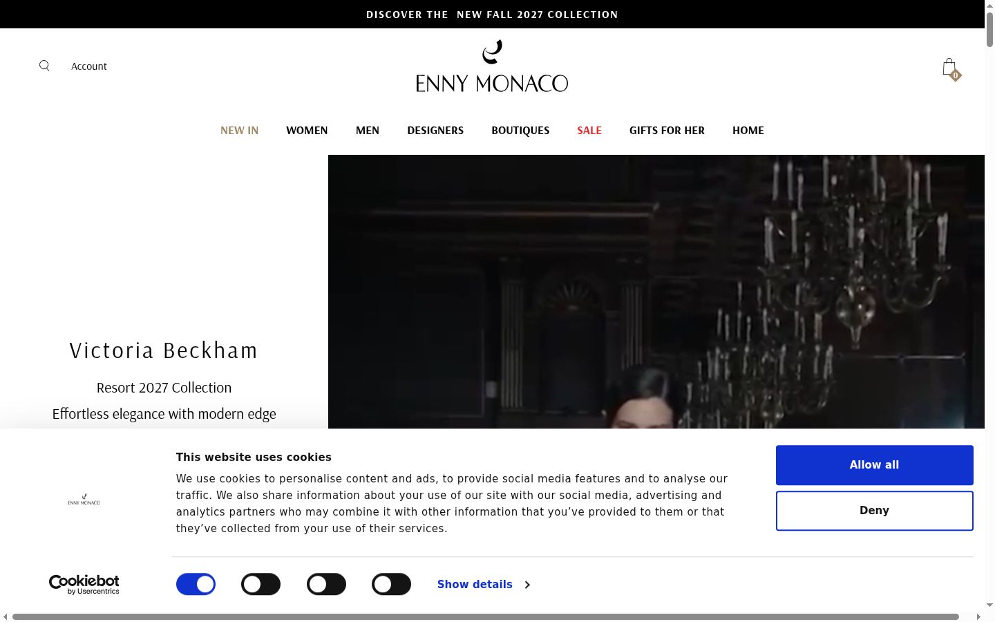This screenshot has height=622, width=995.
Task: Click the New Fall 2027 Collection banner
Action: [492, 15]
